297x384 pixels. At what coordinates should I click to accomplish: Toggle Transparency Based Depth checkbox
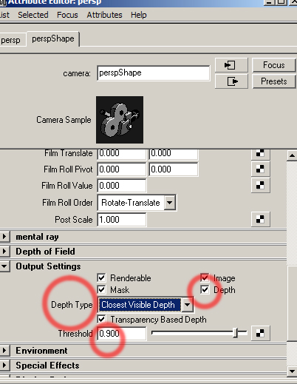coord(101,319)
